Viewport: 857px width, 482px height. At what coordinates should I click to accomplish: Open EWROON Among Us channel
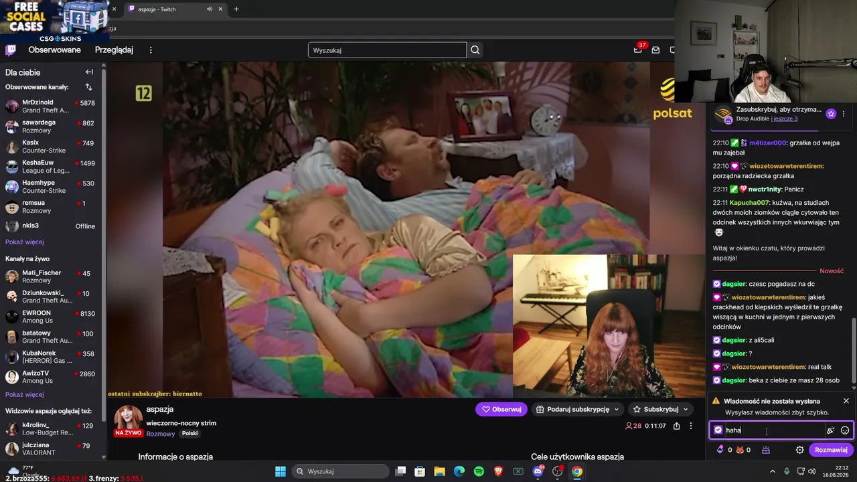click(51, 317)
